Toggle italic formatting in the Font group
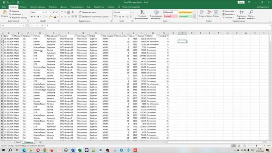This screenshot has height=153, width=272. click(x=35, y=17)
